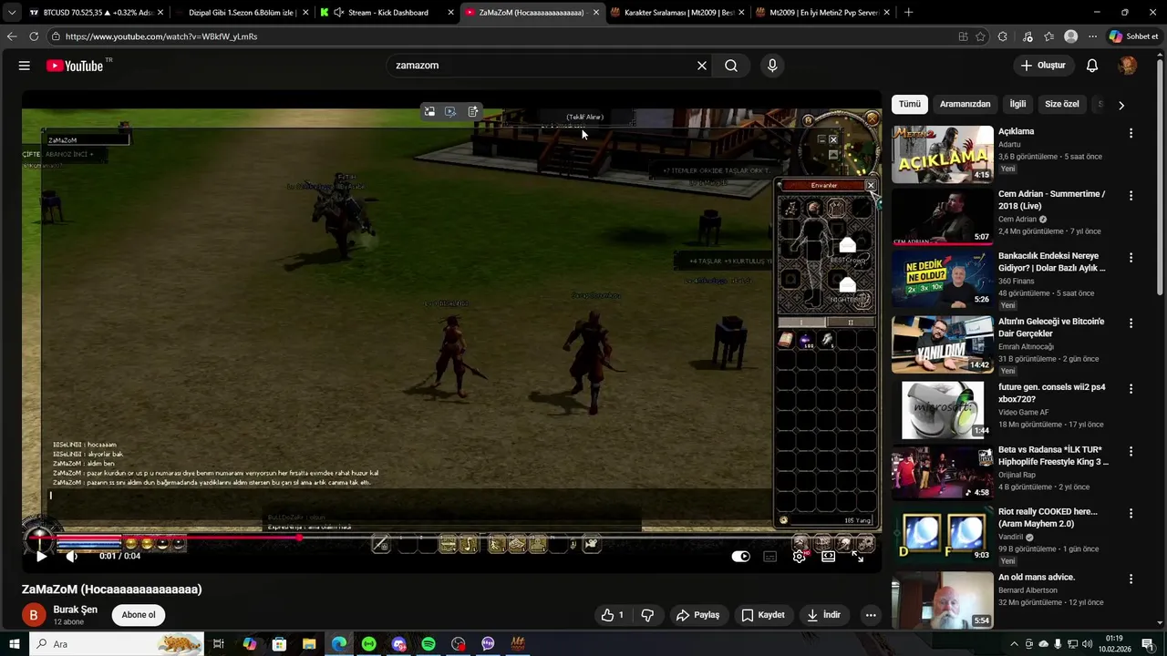The image size is (1167, 656).
Task: Click the Windows taskbar search box
Action: pyautogui.click(x=117, y=644)
